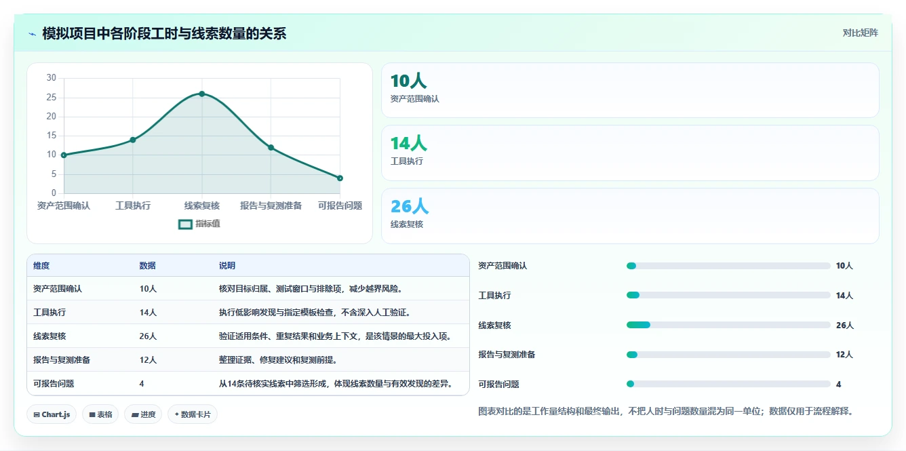906x451 pixels.
Task: Click the chart point above 工具执行
Action: tap(133, 140)
